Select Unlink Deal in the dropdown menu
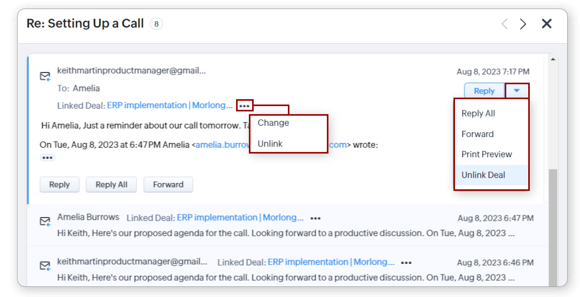Screen dimensions: 580x297 pyautogui.click(x=483, y=175)
